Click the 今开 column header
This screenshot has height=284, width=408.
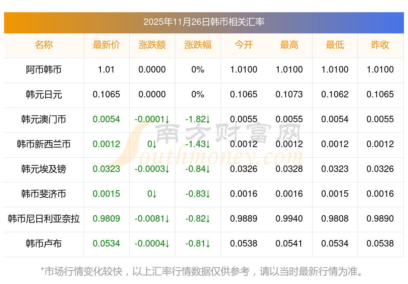[x=244, y=45]
